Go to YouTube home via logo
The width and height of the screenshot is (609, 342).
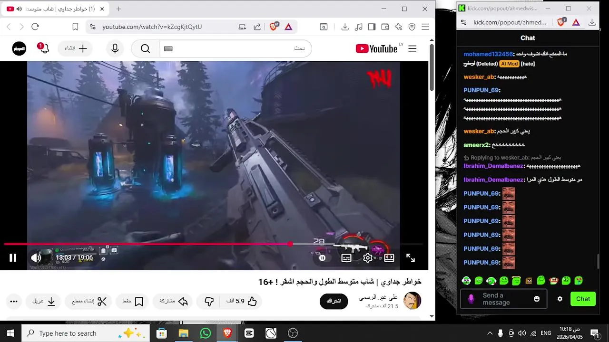[376, 48]
